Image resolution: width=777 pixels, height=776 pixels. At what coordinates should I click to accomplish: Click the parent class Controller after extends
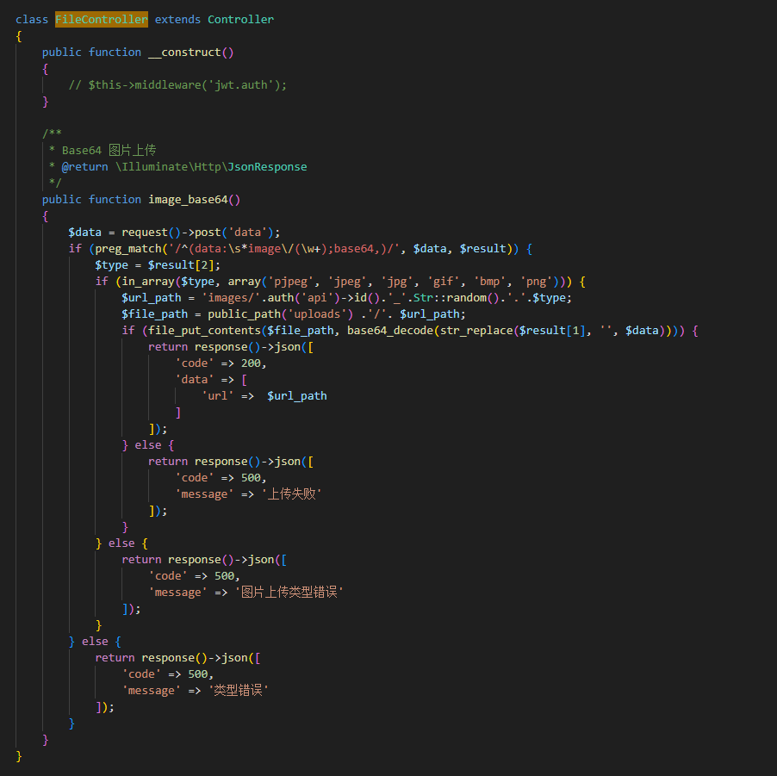pyautogui.click(x=240, y=19)
